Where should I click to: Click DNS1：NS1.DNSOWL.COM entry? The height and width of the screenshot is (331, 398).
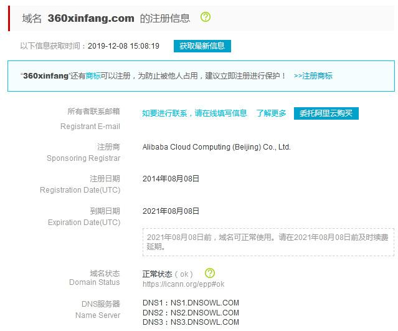click(191, 303)
